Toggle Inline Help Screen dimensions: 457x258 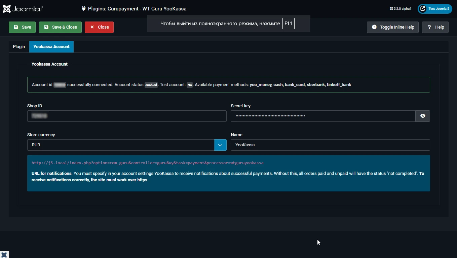(x=393, y=27)
